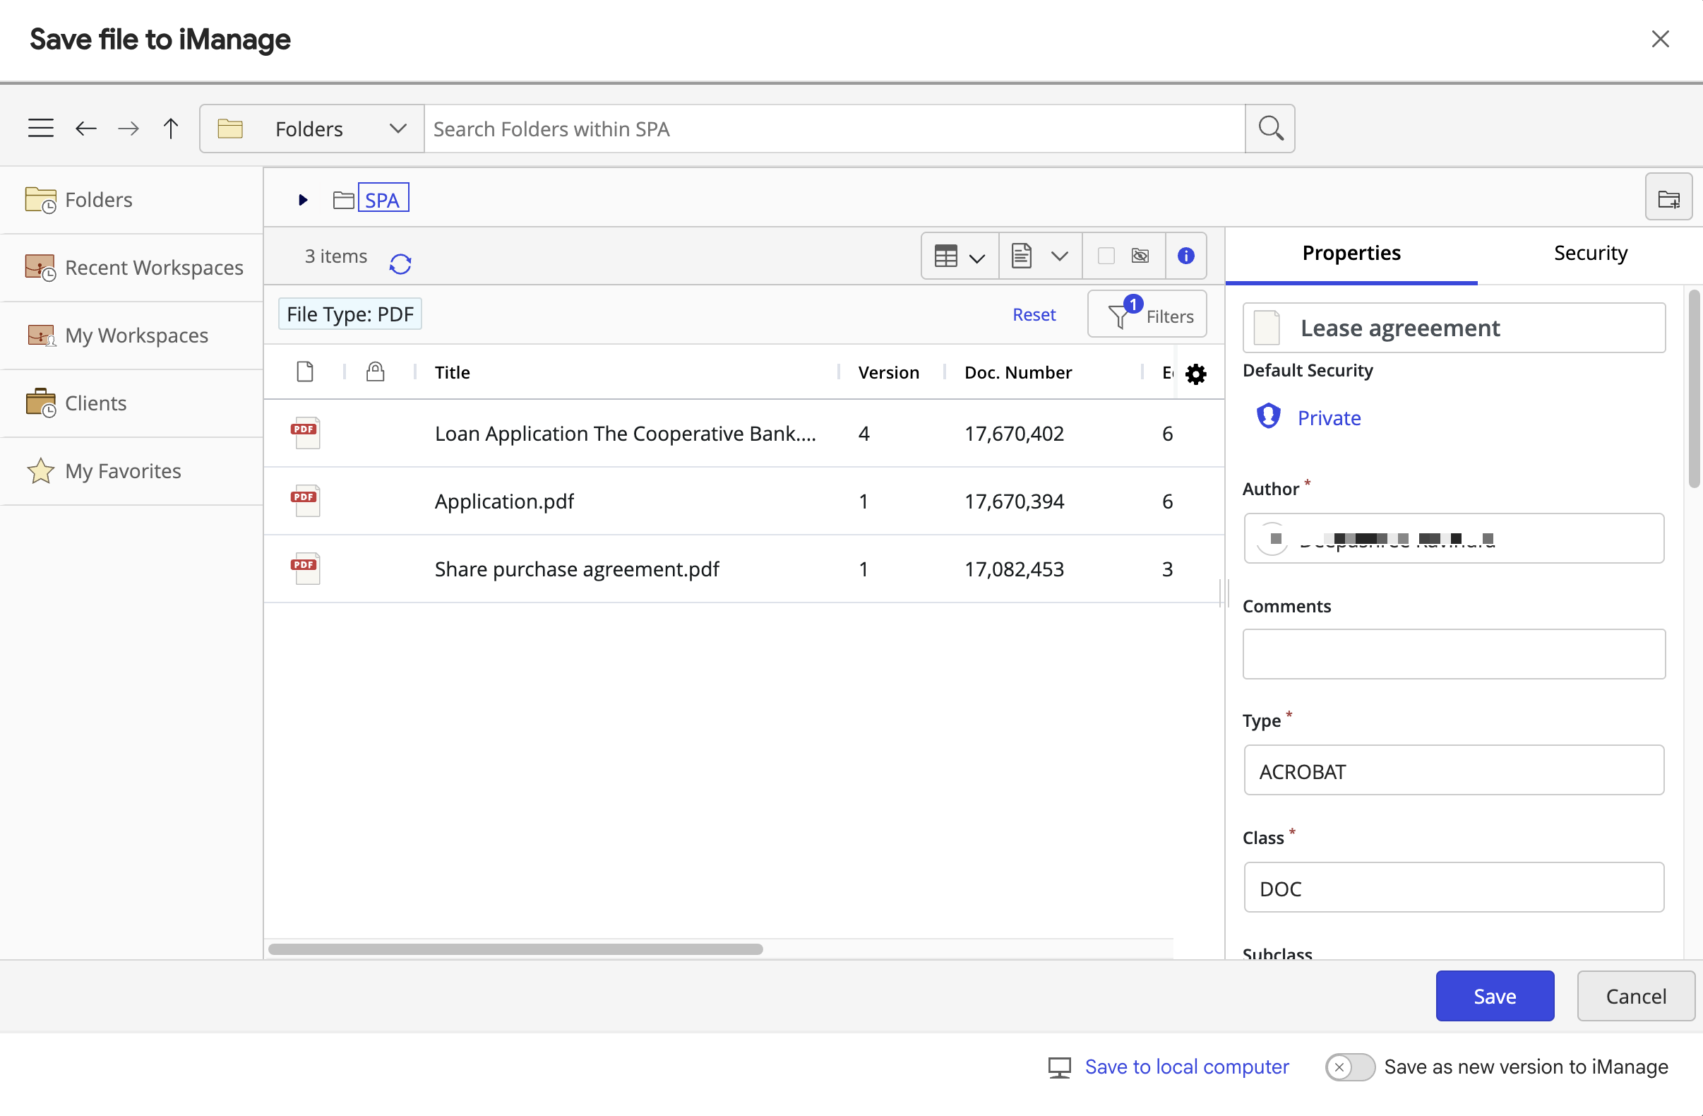The width and height of the screenshot is (1703, 1116).
Task: Click the new folder icon
Action: (x=1668, y=198)
